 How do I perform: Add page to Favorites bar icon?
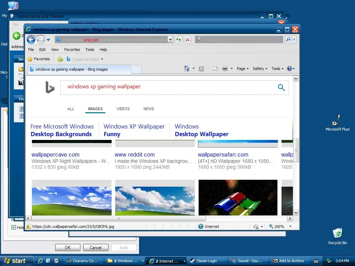pos(60,59)
